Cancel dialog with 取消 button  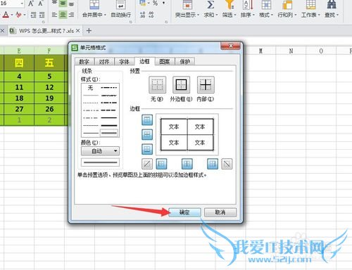(220, 212)
